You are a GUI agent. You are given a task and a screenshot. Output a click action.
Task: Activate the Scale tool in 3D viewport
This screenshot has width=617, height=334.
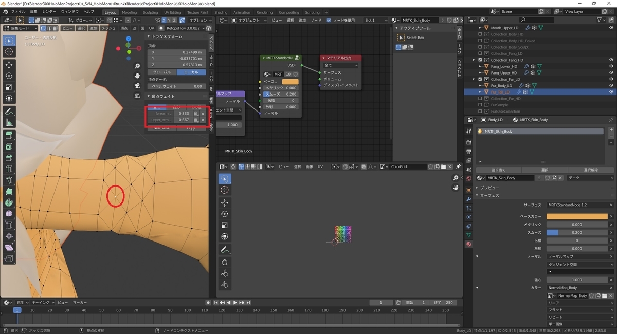pyautogui.click(x=9, y=87)
